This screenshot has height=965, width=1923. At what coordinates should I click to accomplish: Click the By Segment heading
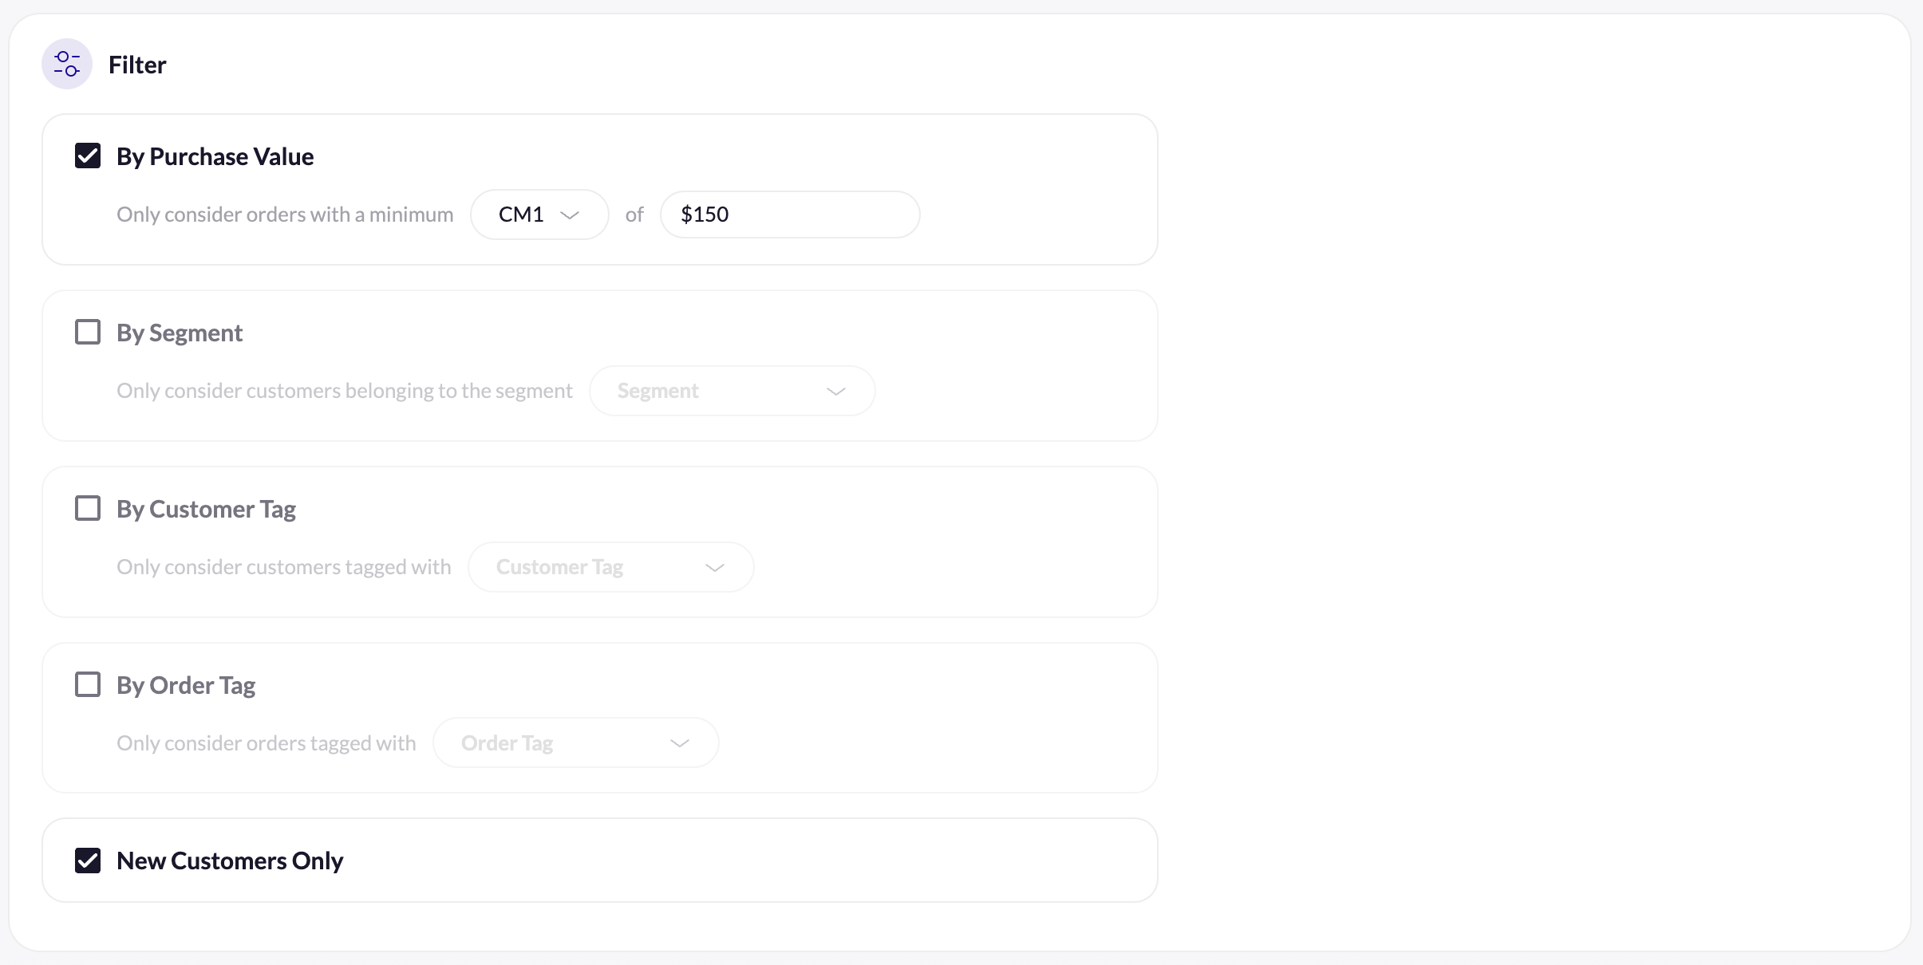(x=179, y=333)
